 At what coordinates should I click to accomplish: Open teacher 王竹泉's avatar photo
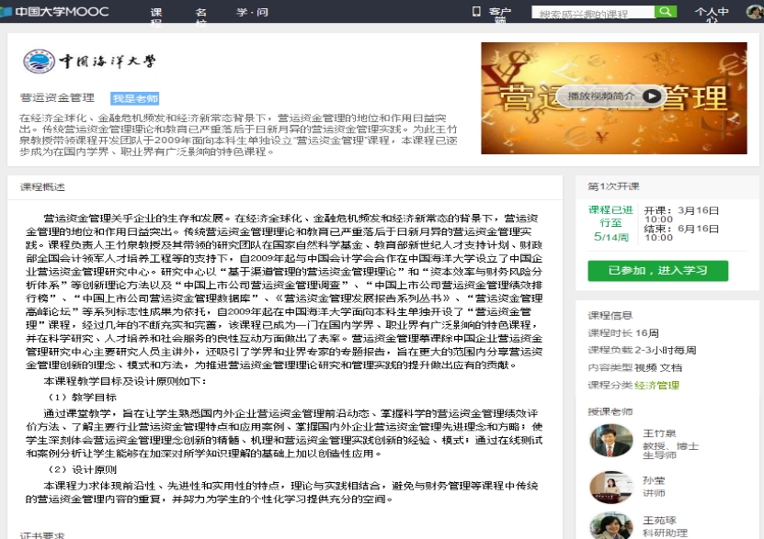(x=610, y=441)
